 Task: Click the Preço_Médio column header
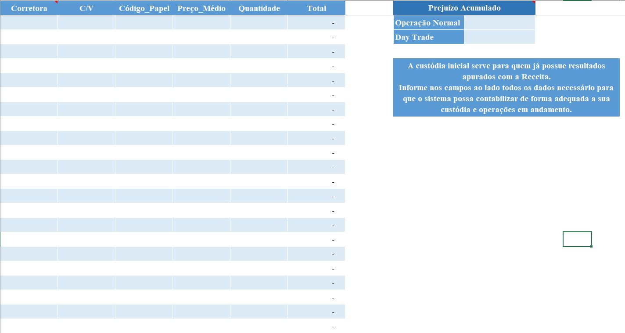201,8
